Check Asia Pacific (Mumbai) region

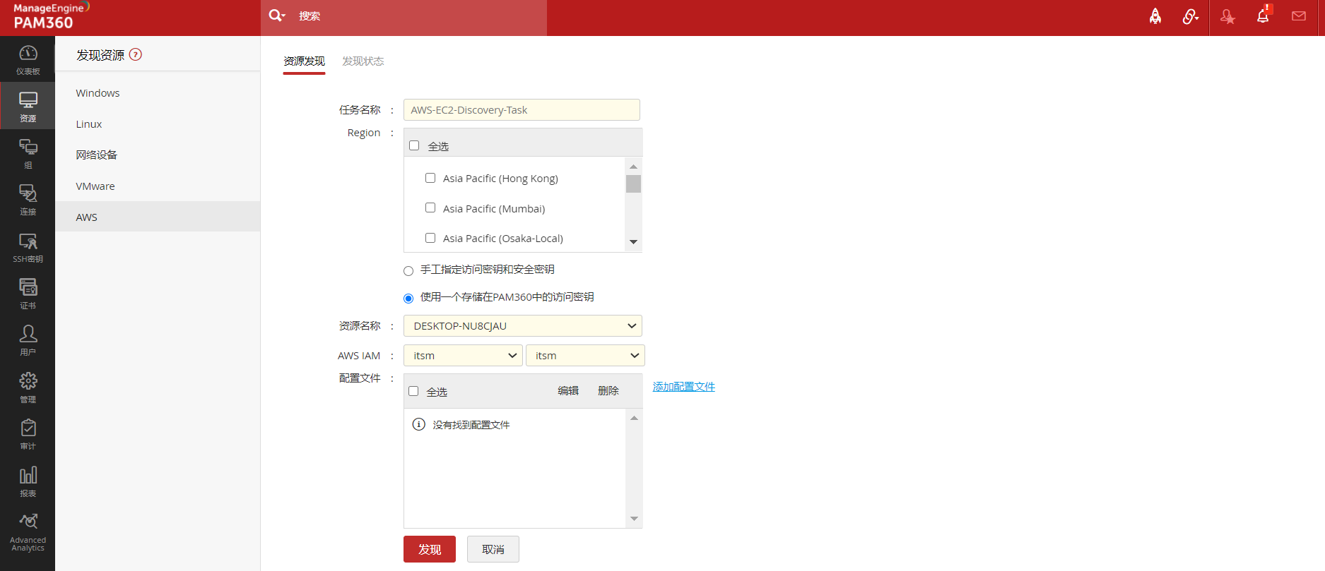pos(430,208)
